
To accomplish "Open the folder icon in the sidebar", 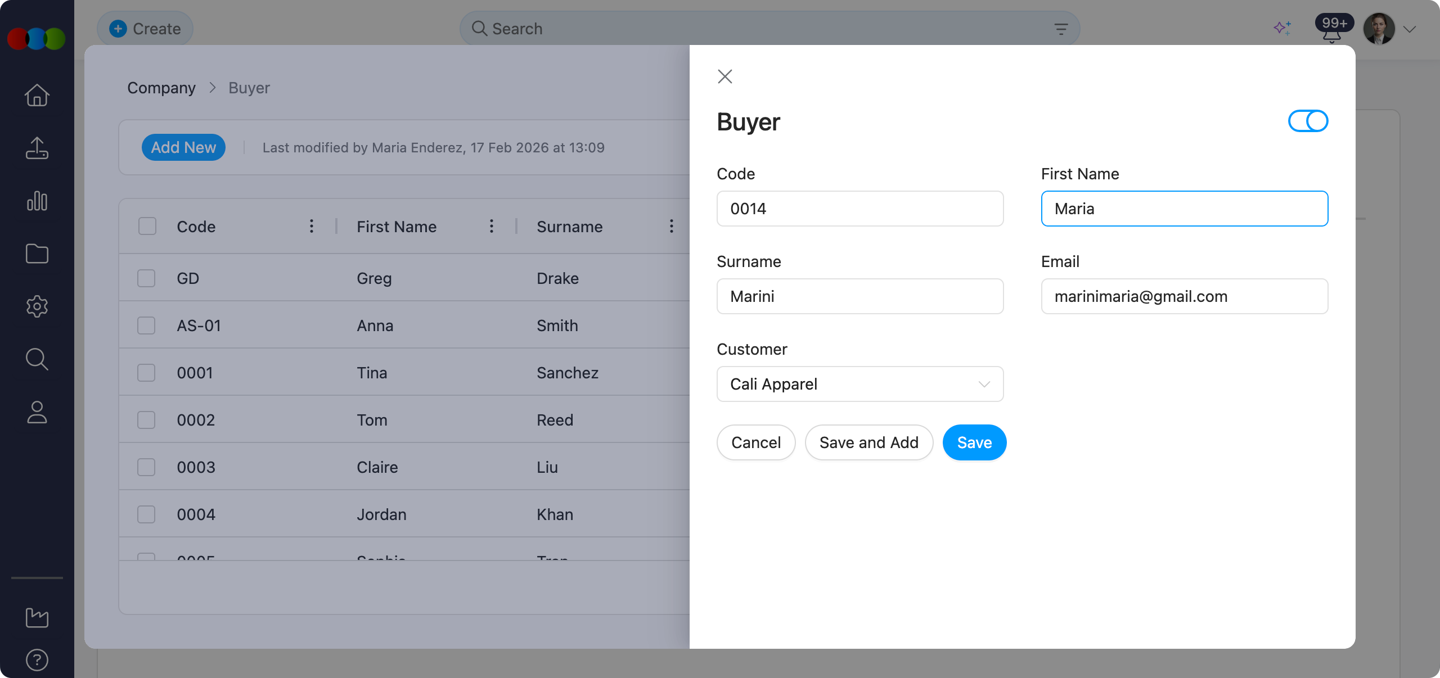I will click(x=37, y=254).
